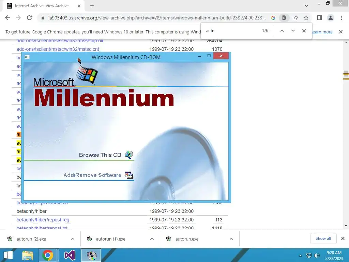Select the file size 1070 cell

[x=217, y=49]
